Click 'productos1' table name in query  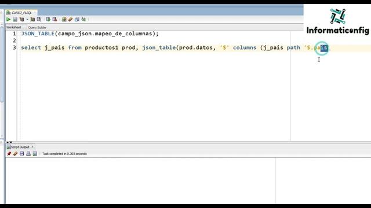[x=101, y=48]
